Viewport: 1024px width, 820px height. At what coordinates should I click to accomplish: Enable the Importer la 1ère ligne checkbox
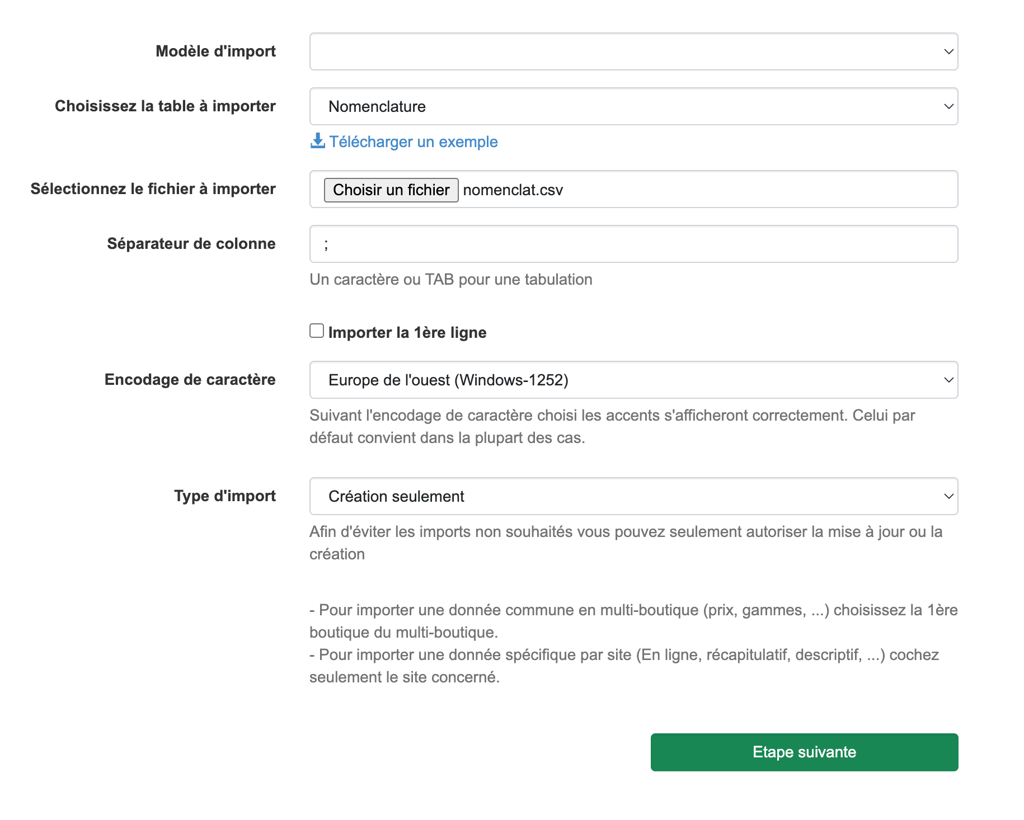click(317, 331)
